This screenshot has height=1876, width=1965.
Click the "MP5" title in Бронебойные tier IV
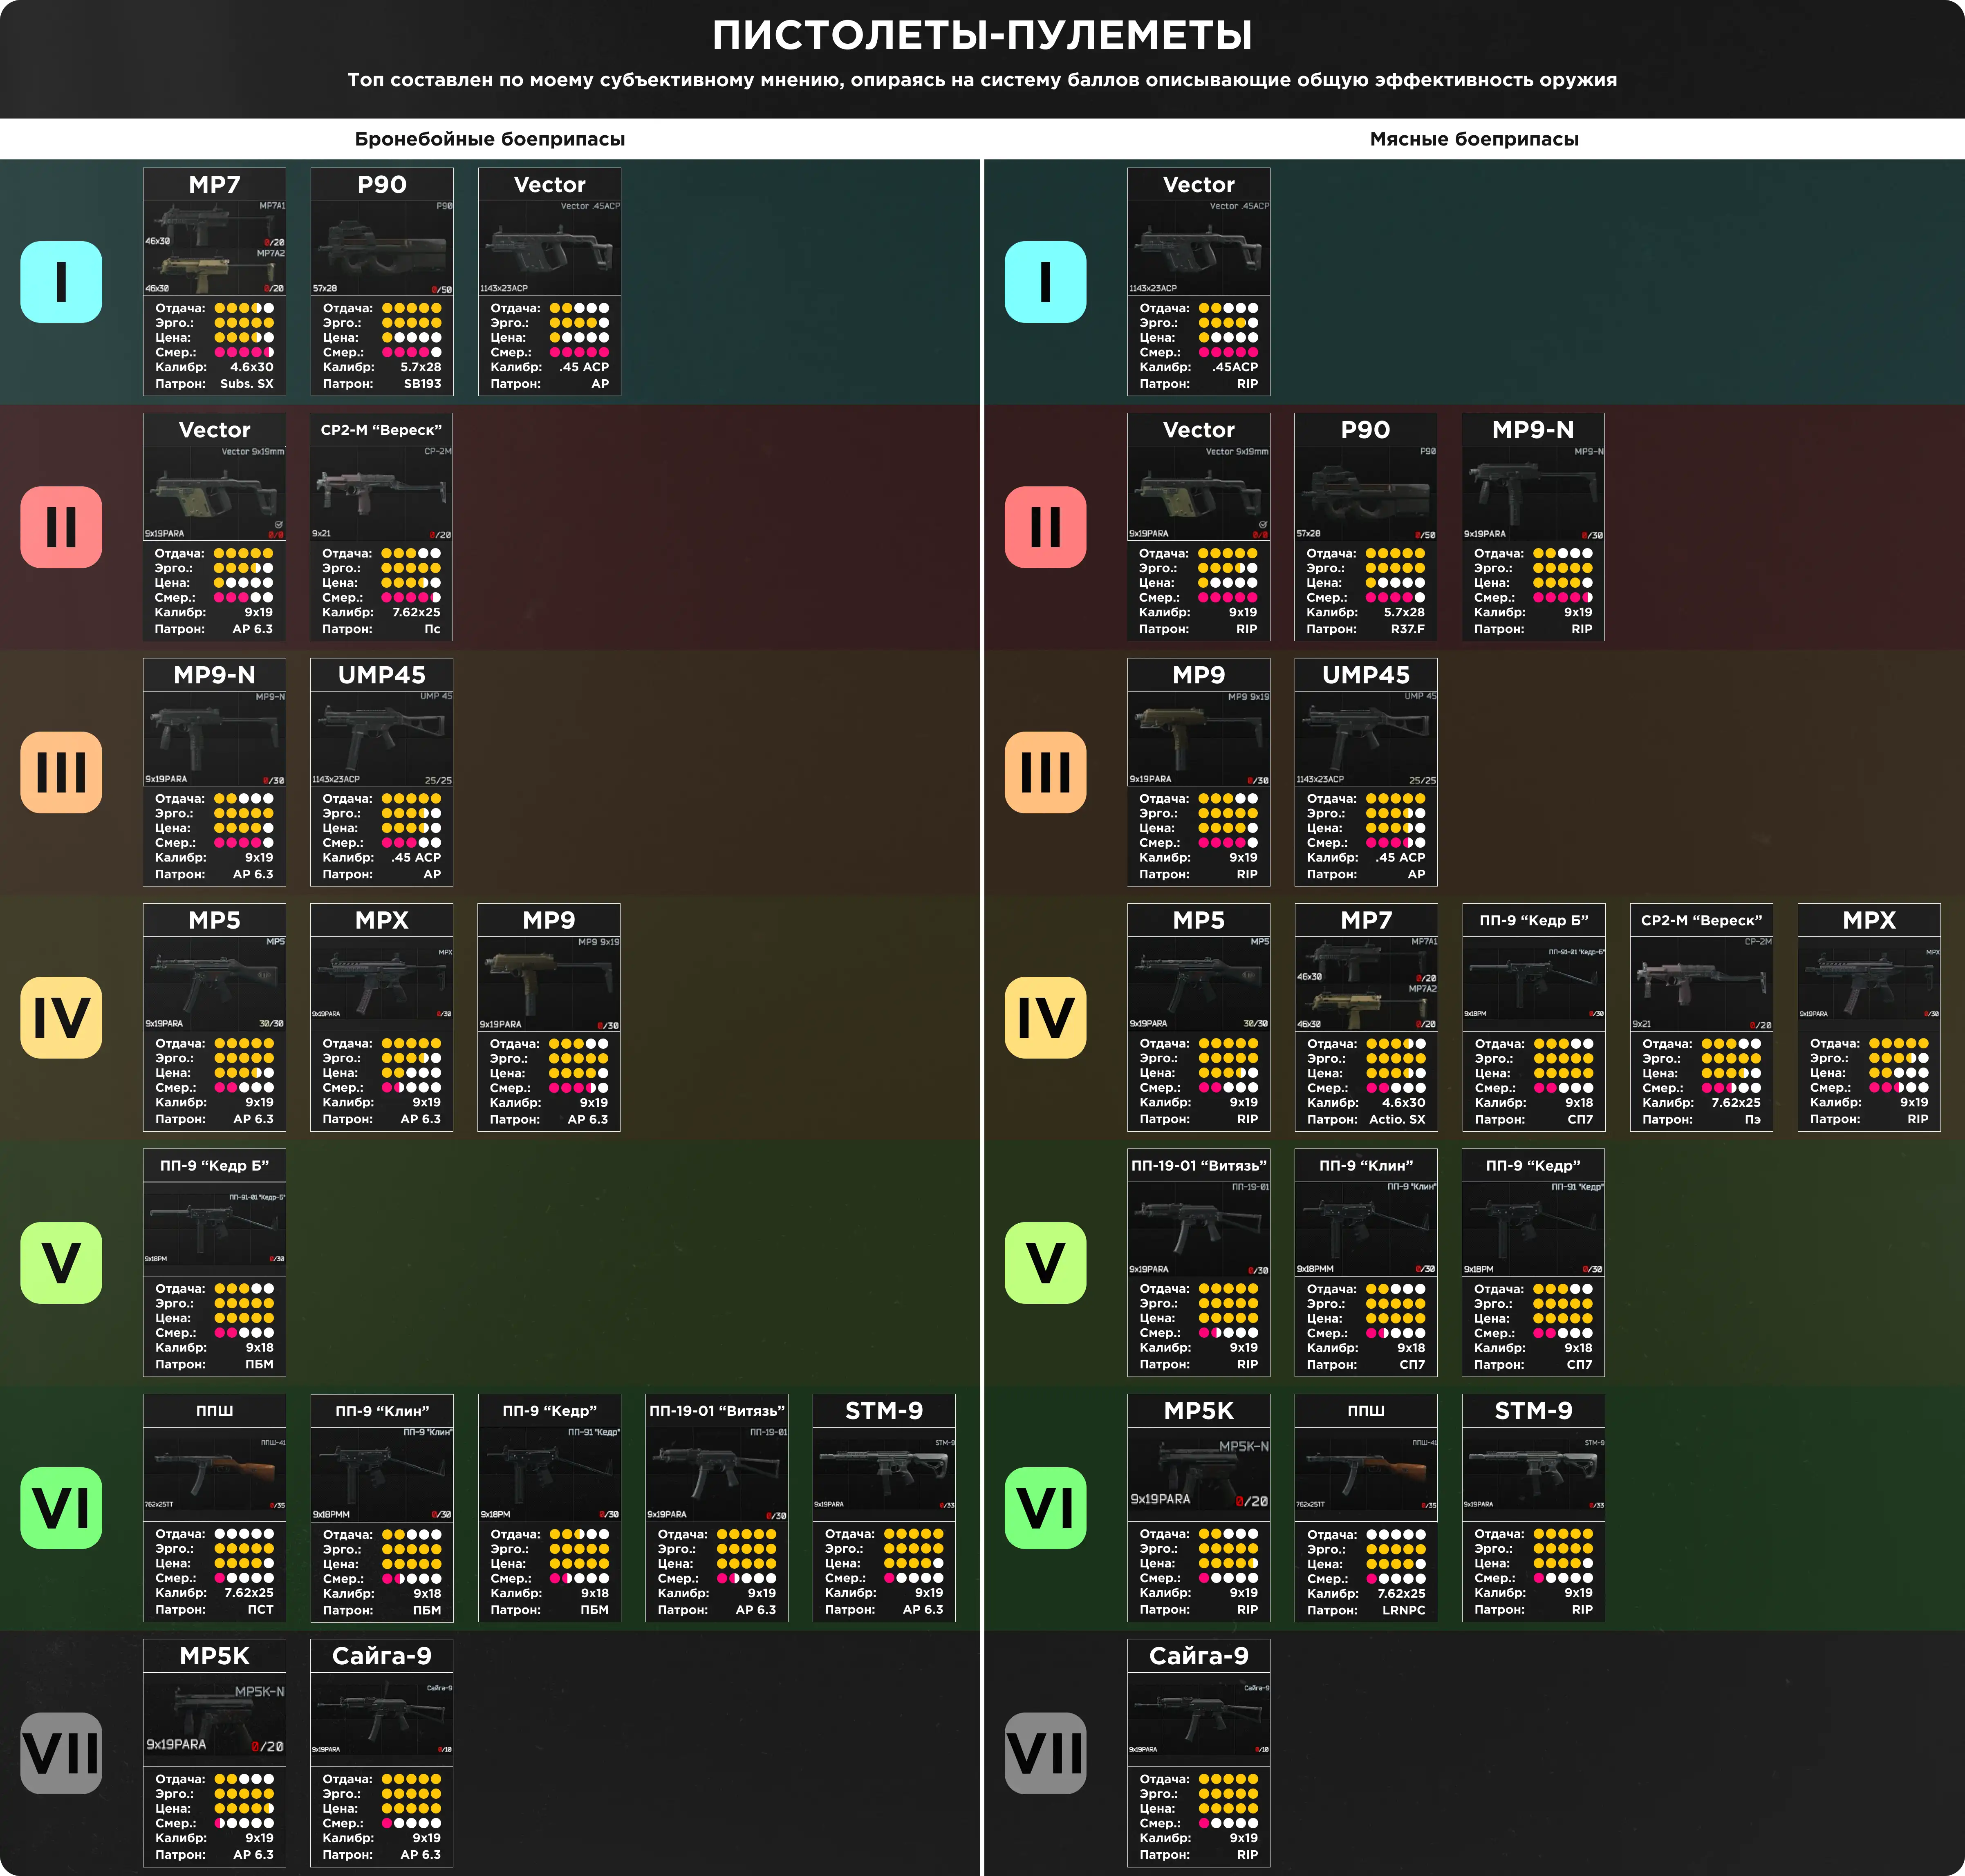214,920
